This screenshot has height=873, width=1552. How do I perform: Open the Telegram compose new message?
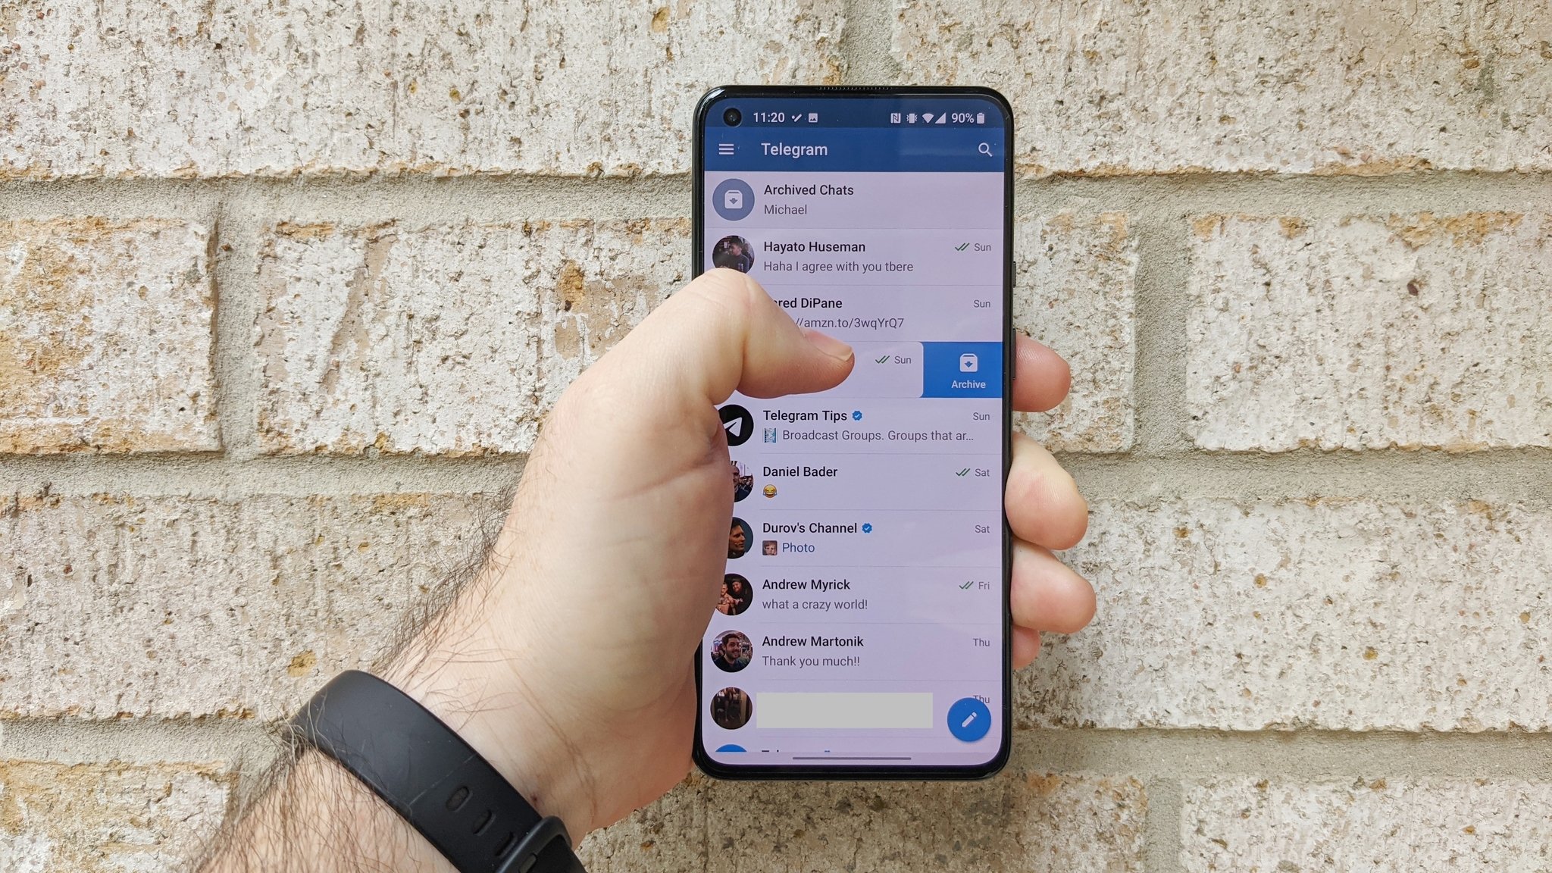(965, 719)
